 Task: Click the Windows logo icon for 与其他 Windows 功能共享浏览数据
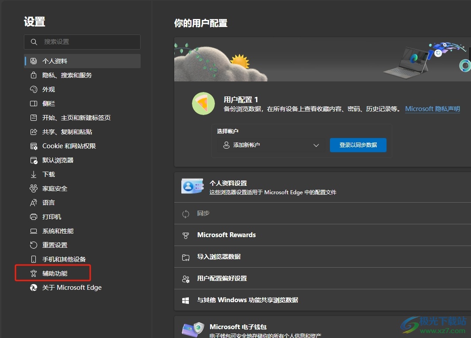tap(186, 300)
